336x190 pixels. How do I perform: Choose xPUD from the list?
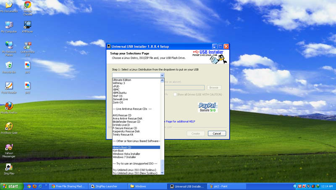point(136,86)
